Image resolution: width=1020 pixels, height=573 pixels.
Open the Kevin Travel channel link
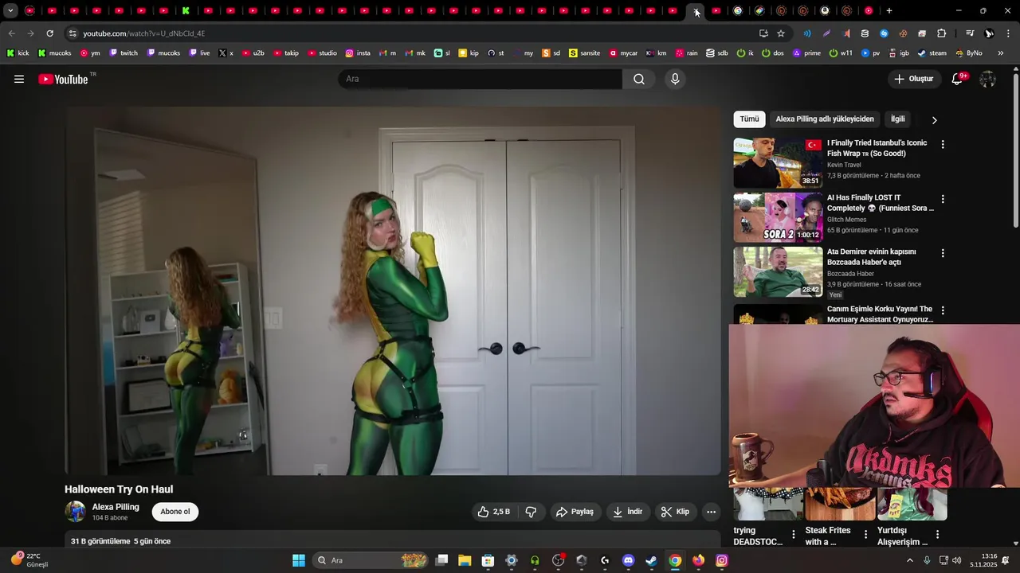pos(844,165)
